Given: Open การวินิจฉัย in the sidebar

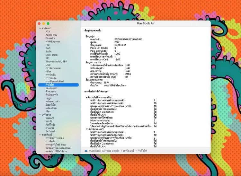Looking at the screenshot, I should [x=51, y=78].
